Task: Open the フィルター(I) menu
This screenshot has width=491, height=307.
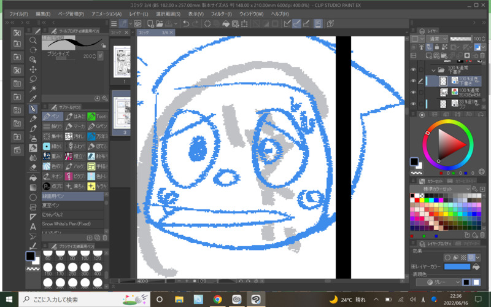Action: pyautogui.click(x=222, y=14)
